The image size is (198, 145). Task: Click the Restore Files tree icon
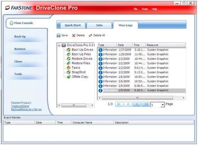(69, 63)
